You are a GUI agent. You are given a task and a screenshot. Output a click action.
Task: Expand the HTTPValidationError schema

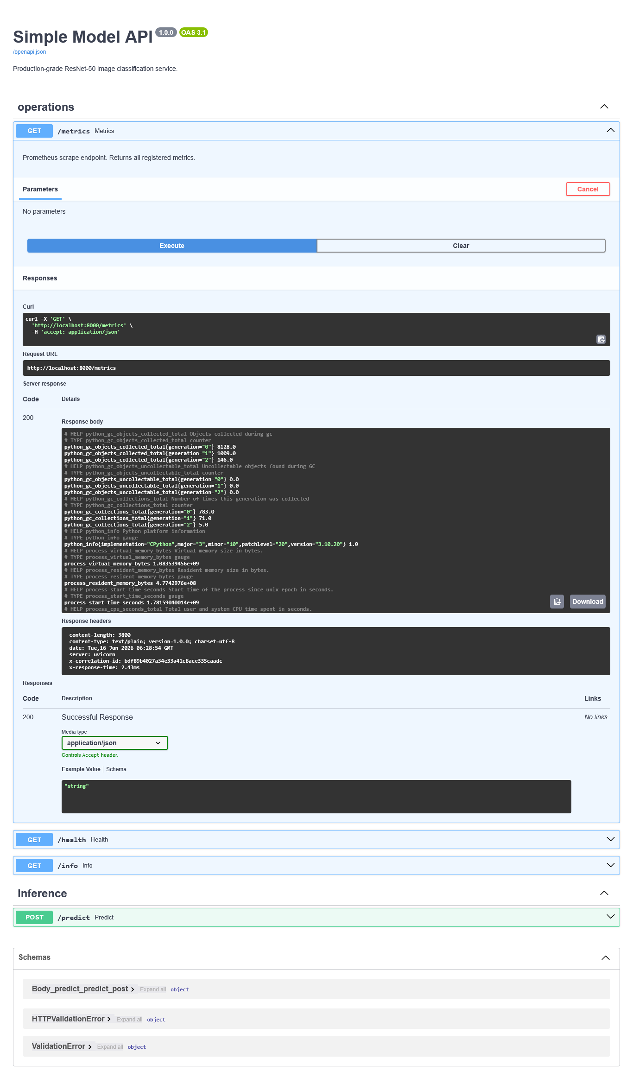point(71,1019)
